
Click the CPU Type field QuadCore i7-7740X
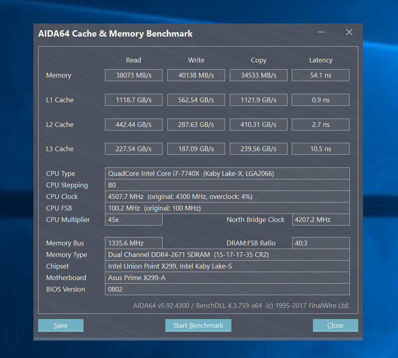click(227, 173)
